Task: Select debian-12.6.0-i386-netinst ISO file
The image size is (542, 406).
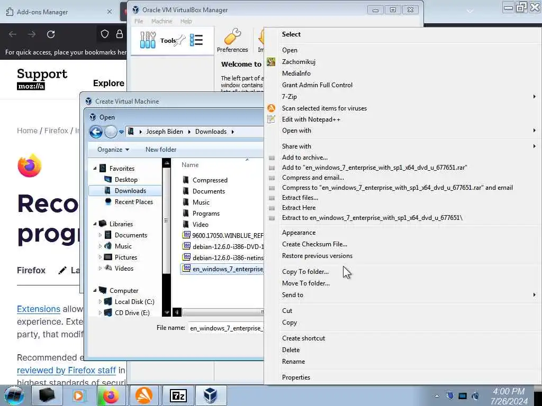Action: (223, 257)
